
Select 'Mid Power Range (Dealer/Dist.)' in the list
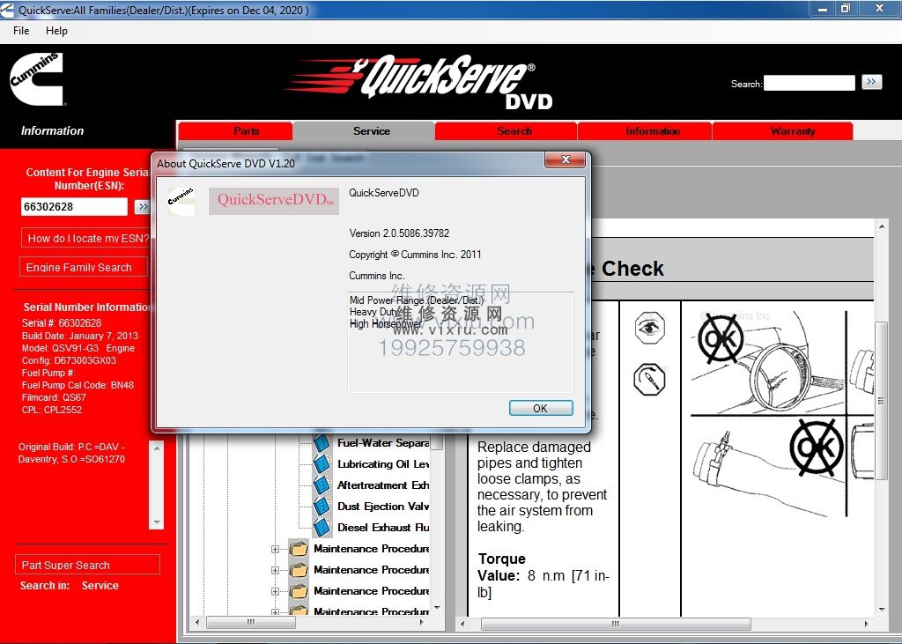point(417,300)
